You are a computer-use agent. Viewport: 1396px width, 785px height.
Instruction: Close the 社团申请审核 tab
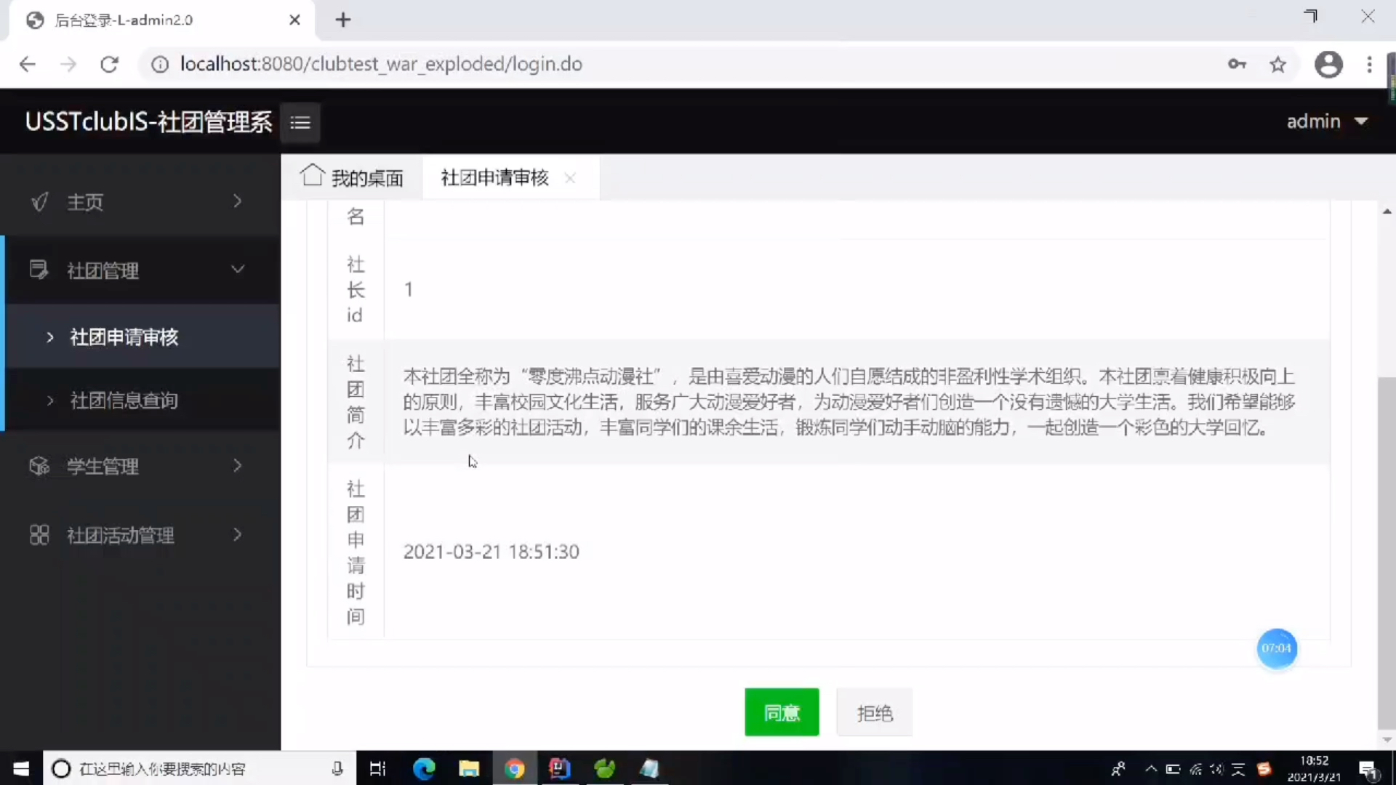click(570, 178)
